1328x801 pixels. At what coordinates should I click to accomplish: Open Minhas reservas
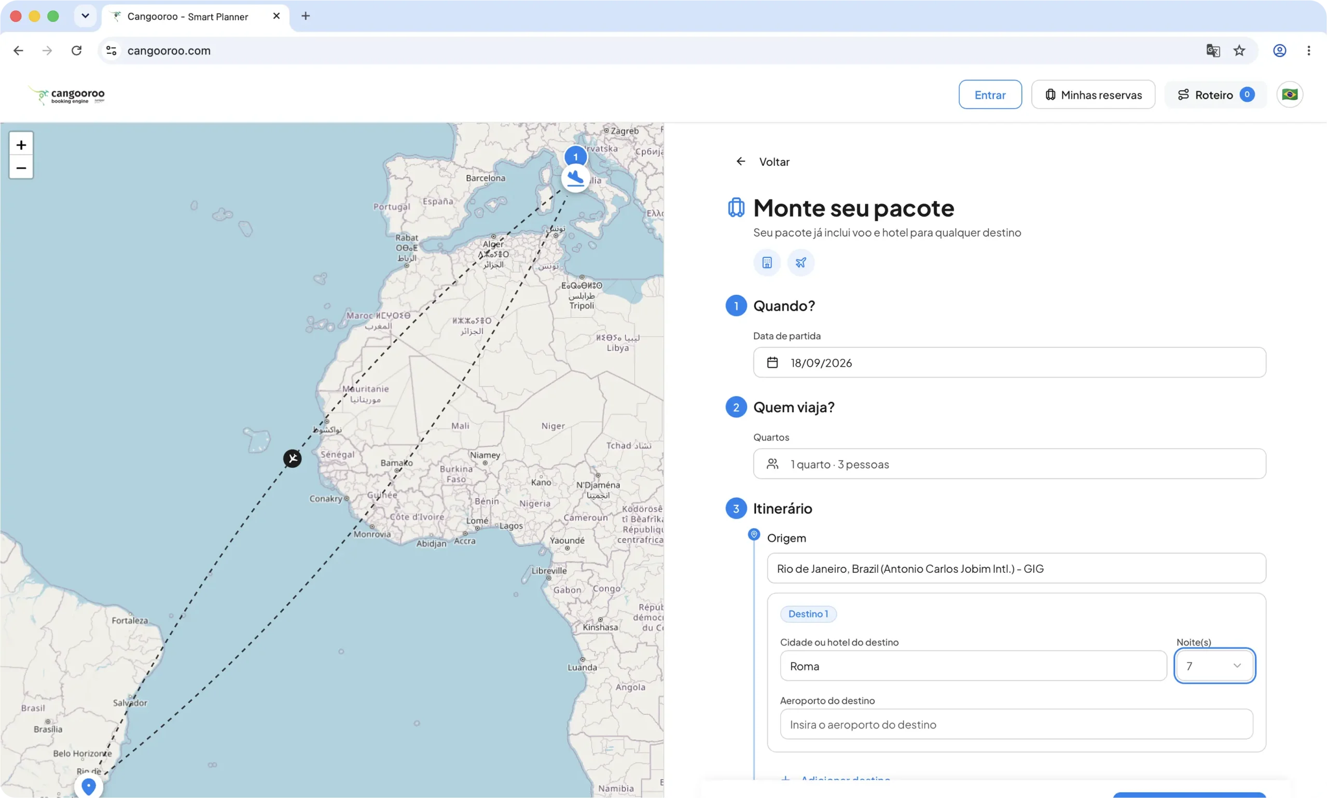pos(1094,95)
